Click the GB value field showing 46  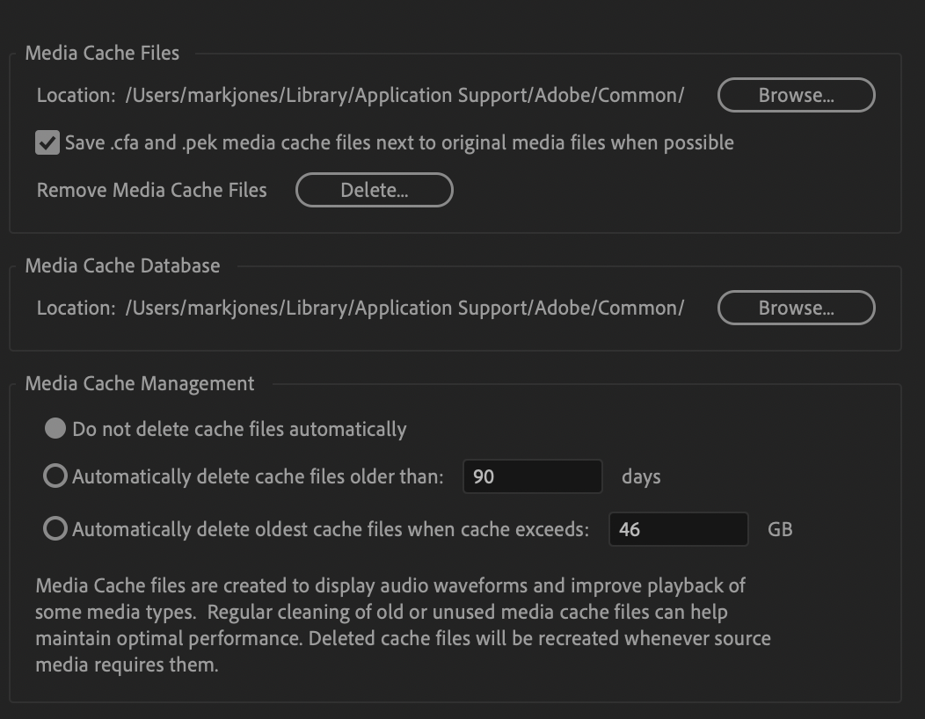click(678, 529)
